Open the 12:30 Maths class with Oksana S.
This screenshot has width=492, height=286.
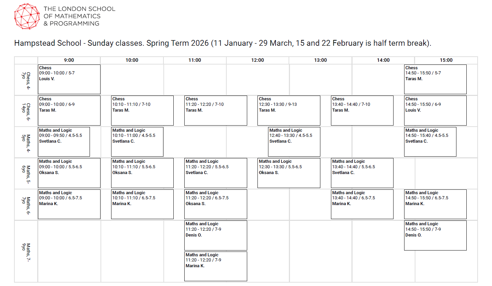pos(289,173)
